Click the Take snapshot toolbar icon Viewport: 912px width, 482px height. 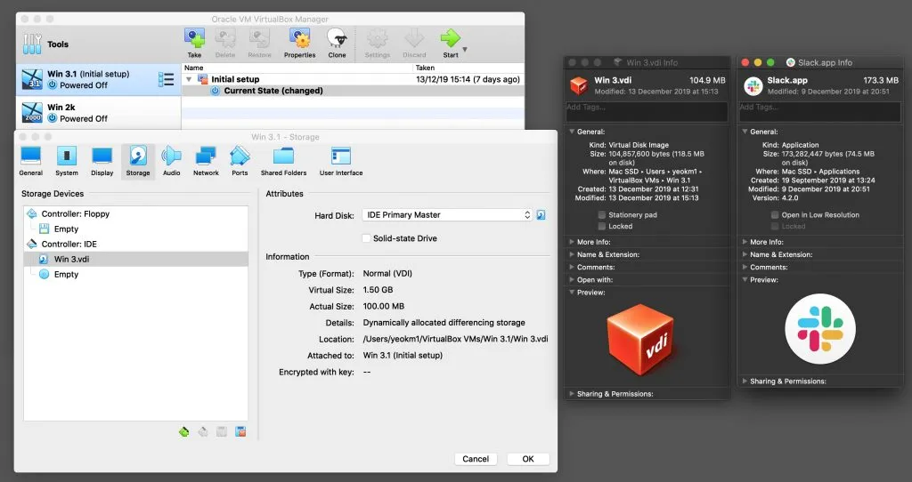click(x=194, y=39)
